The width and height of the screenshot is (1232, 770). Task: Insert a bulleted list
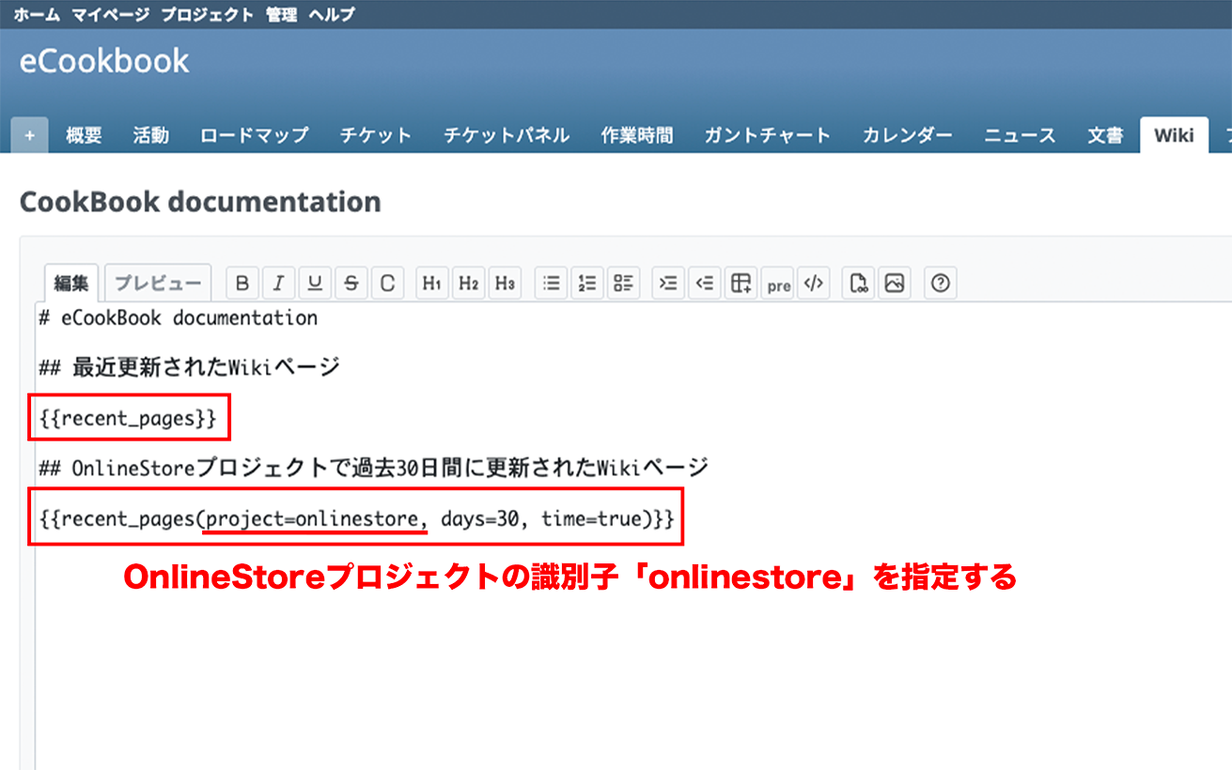[552, 283]
